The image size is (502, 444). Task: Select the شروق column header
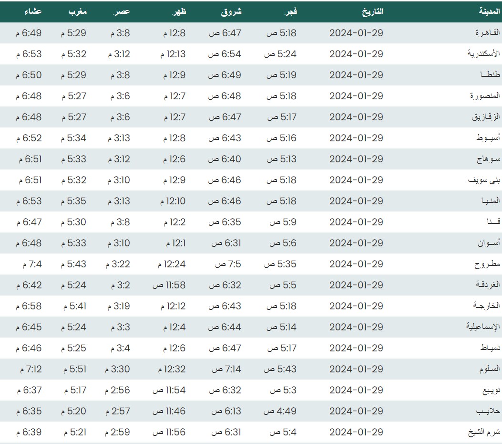click(231, 11)
